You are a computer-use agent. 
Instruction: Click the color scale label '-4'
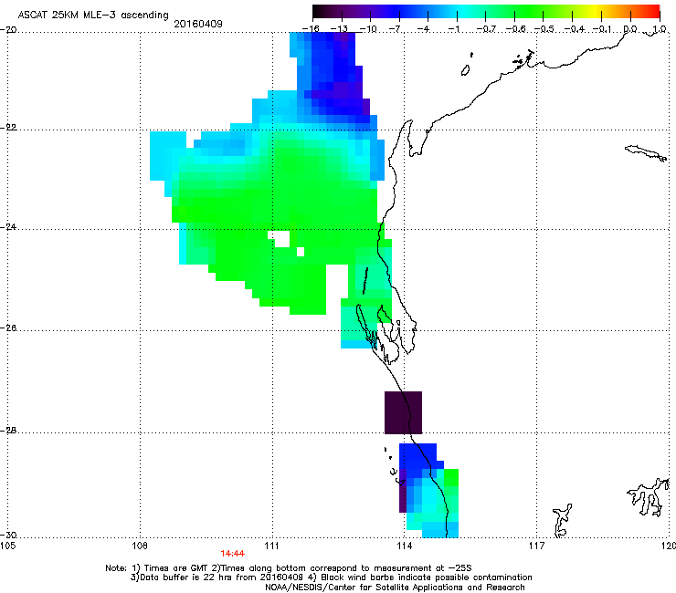(x=424, y=29)
